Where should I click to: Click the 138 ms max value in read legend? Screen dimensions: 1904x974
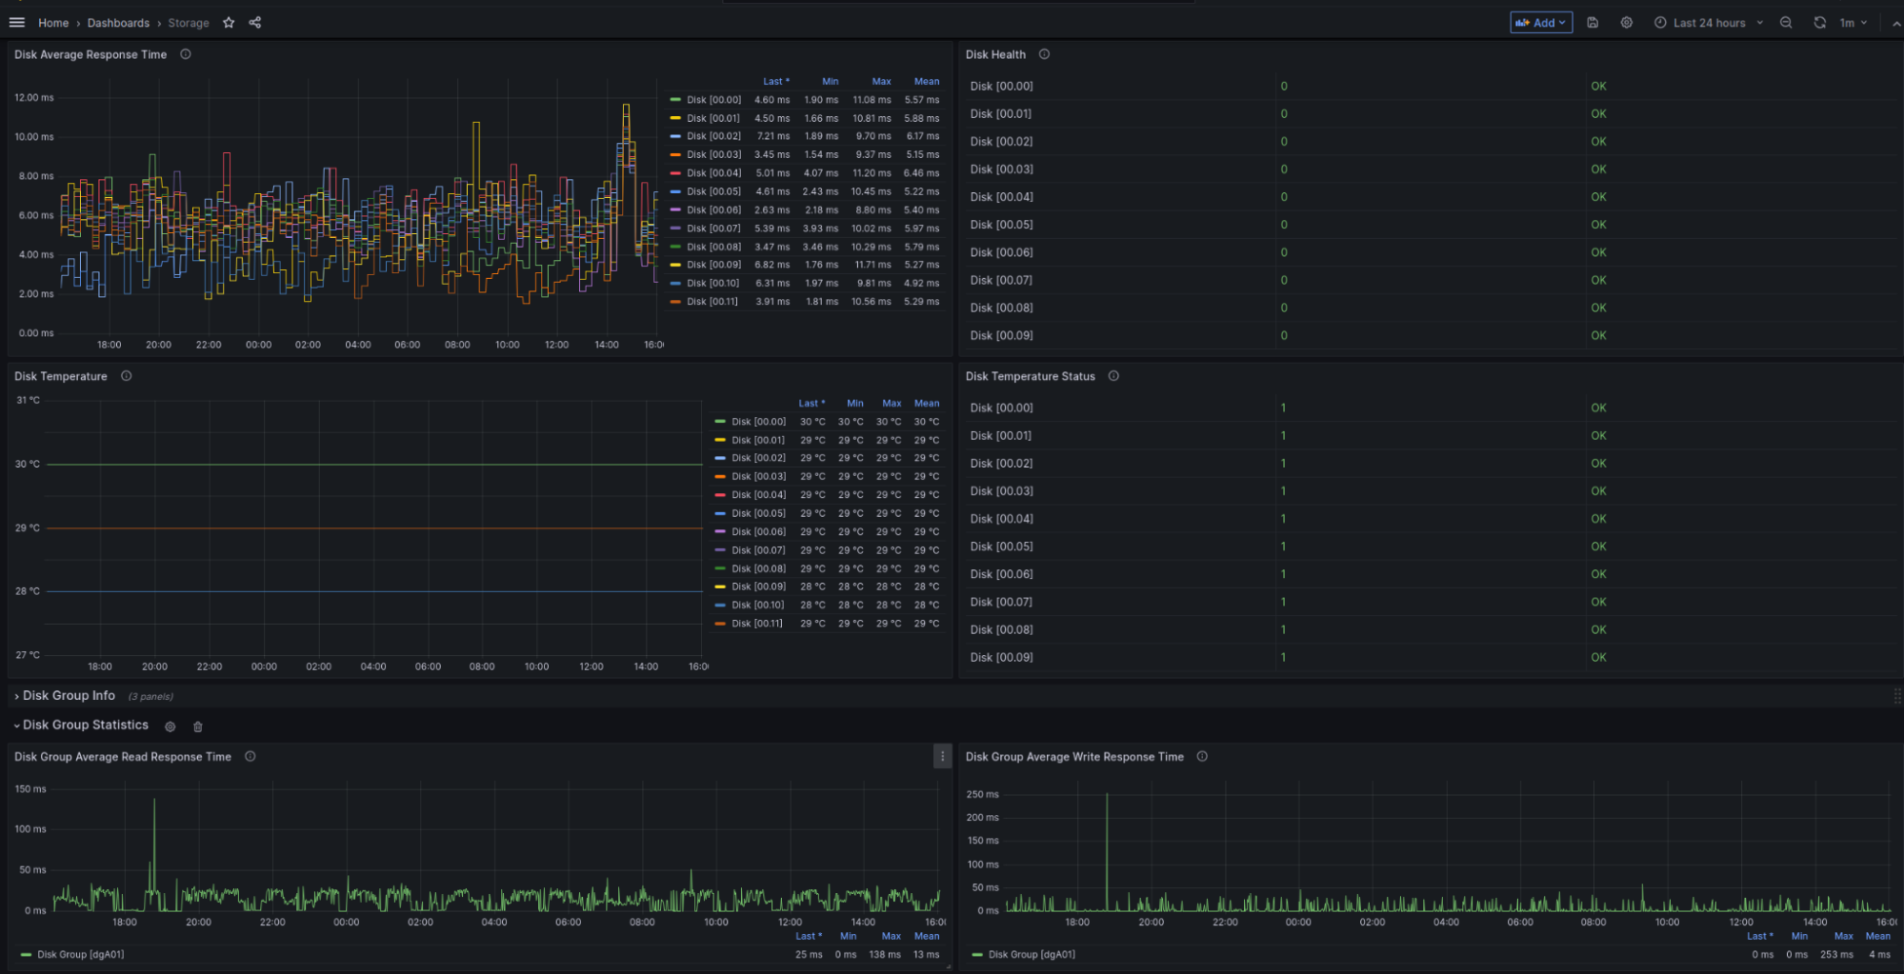click(885, 954)
